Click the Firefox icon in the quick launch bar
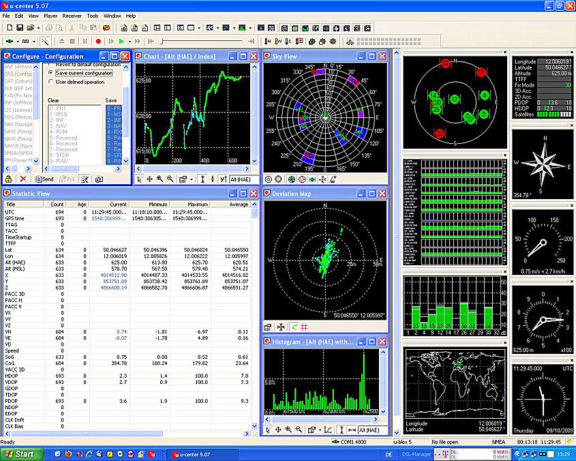 [x=68, y=454]
